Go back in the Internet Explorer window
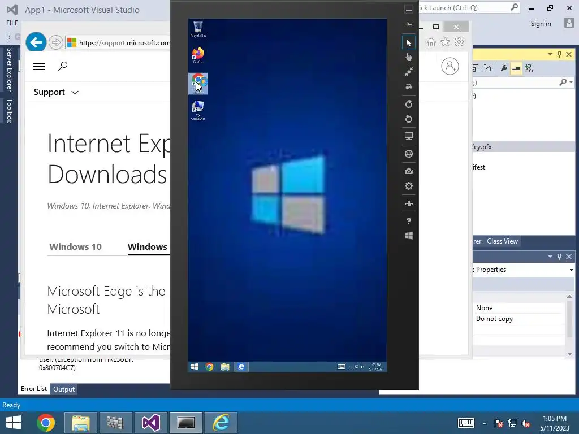Screen dimensions: 579x434 [x=36, y=42]
